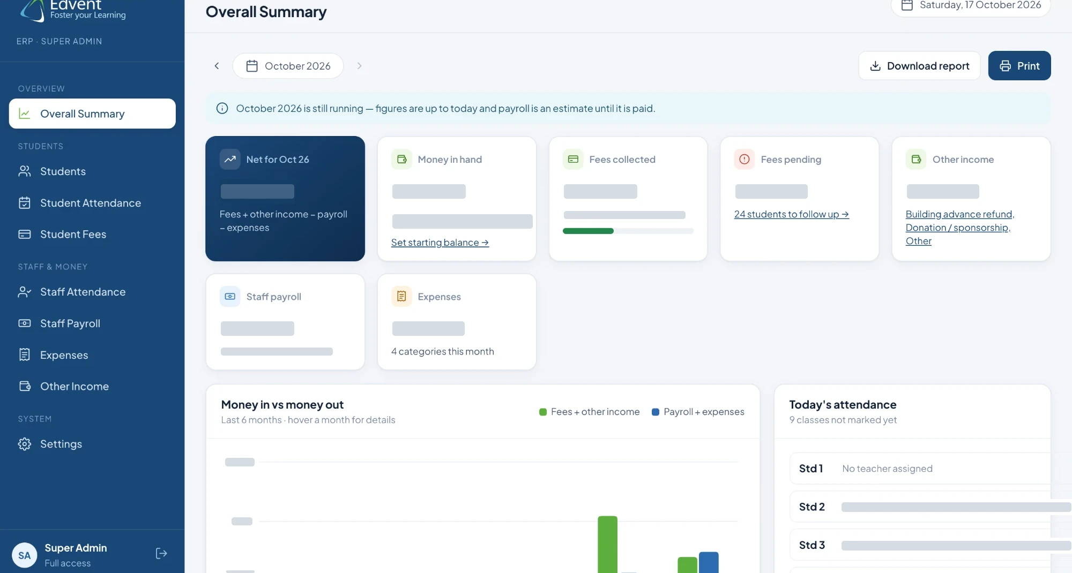Click the Donation / sponsorship link
Screen dimensions: 1072x573
[958, 228]
